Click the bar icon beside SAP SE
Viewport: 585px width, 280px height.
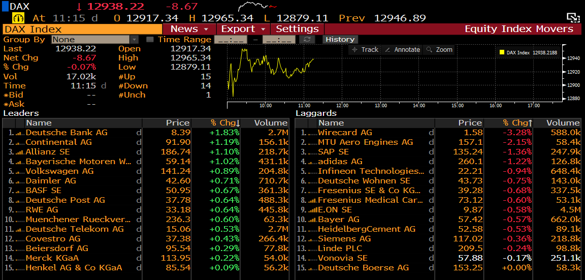pos(312,152)
